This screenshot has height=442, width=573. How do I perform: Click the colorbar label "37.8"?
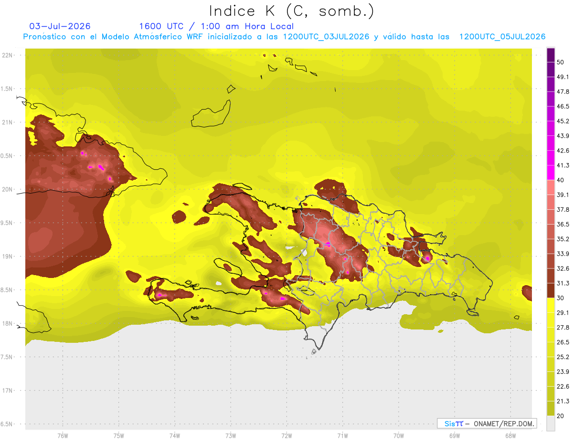pyautogui.click(x=563, y=210)
